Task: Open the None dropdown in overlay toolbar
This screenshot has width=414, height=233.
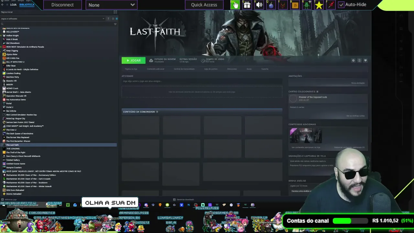Action: click(x=112, y=5)
